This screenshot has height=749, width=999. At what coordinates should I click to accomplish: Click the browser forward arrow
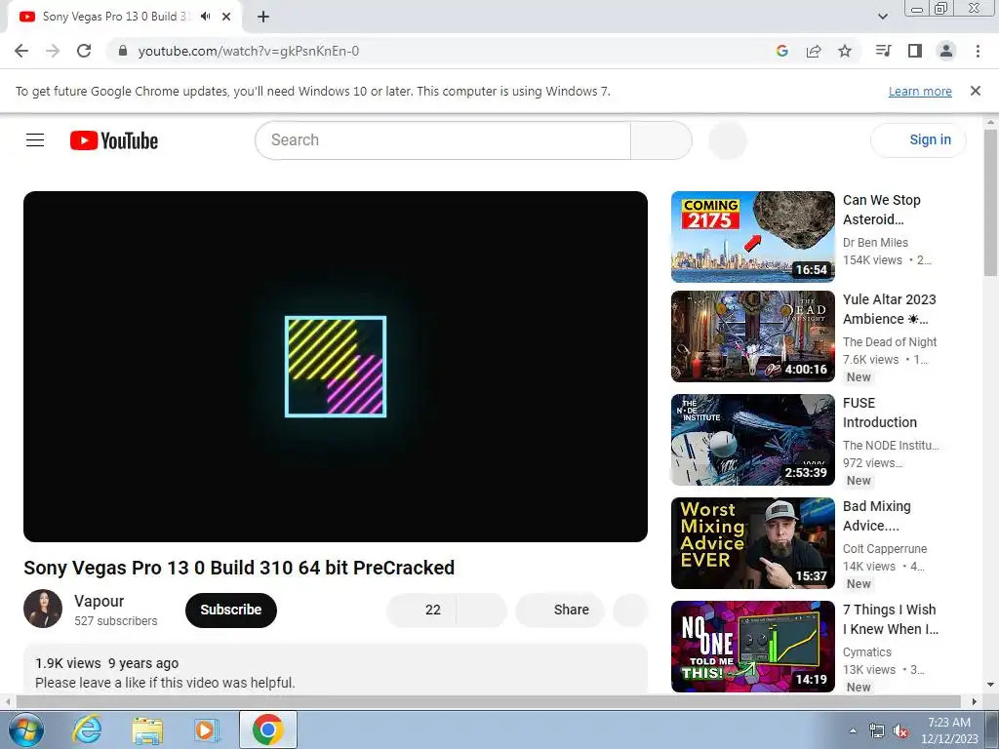(x=53, y=51)
